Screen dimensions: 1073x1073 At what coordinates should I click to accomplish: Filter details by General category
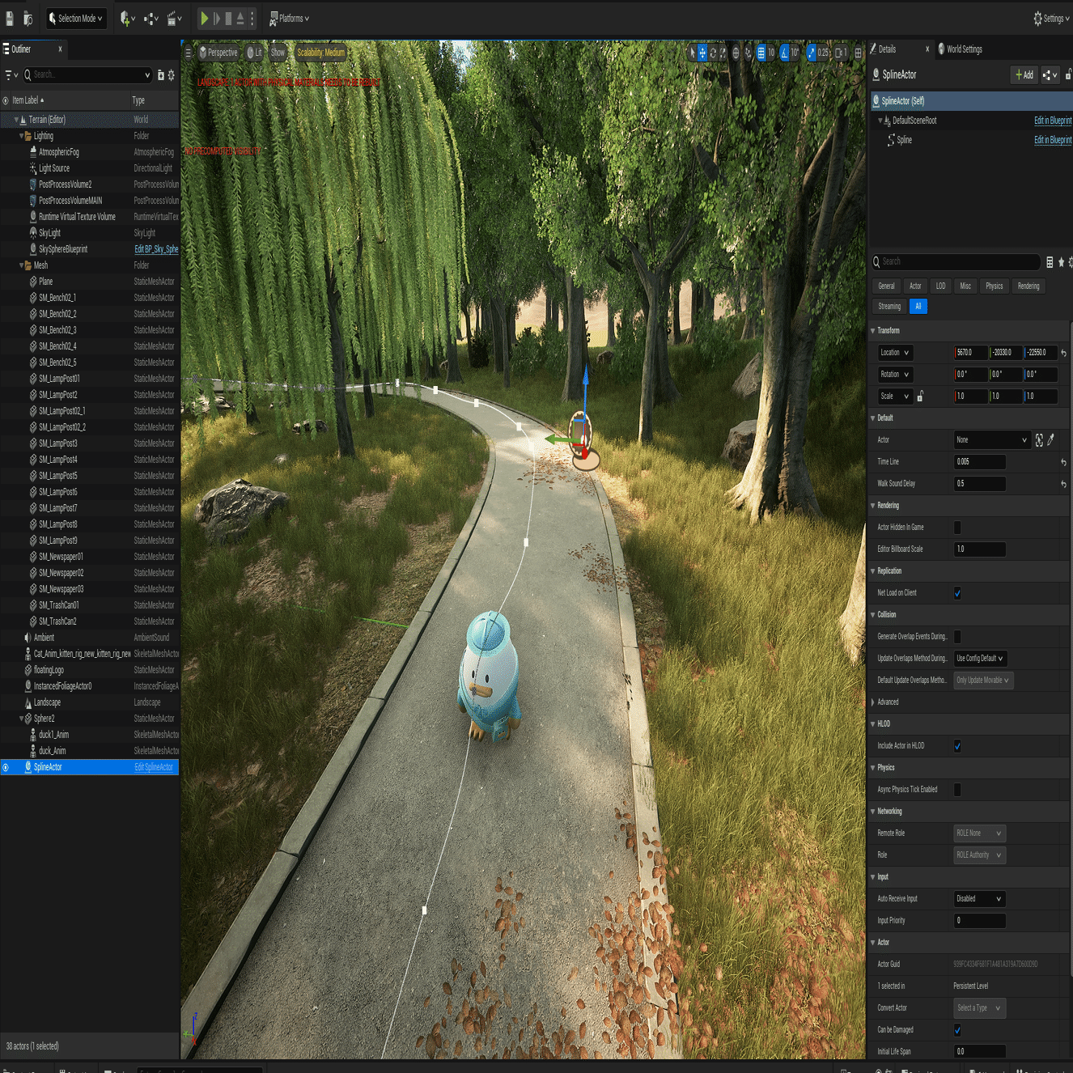(887, 286)
